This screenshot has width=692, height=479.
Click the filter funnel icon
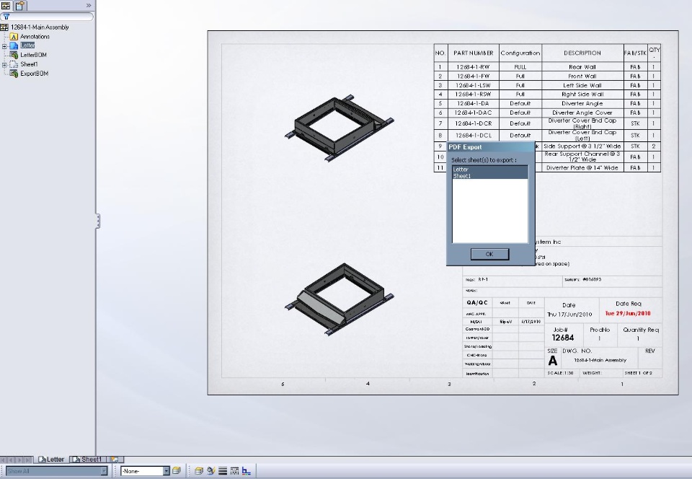6,17
